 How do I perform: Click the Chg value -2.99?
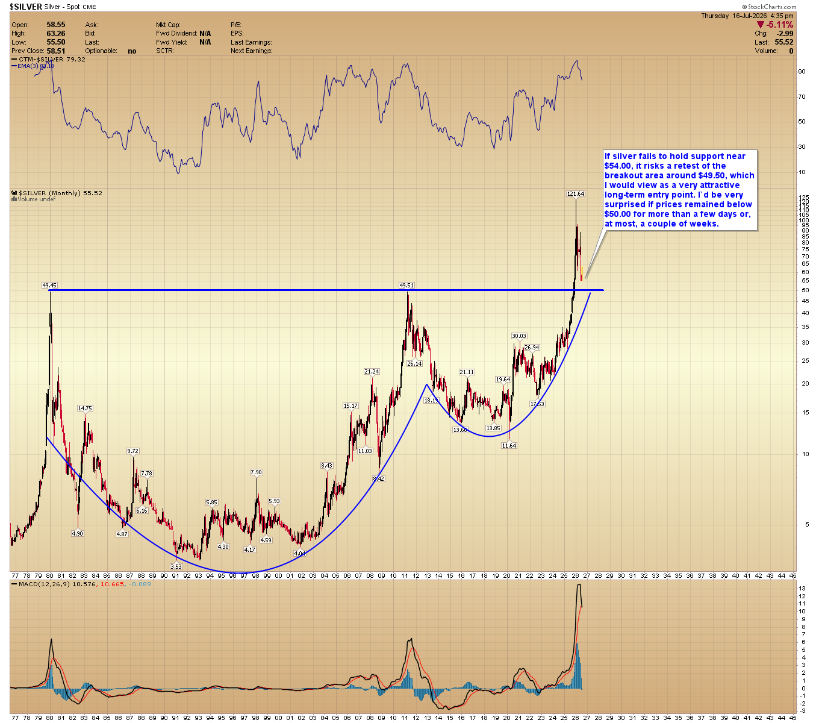pos(784,34)
